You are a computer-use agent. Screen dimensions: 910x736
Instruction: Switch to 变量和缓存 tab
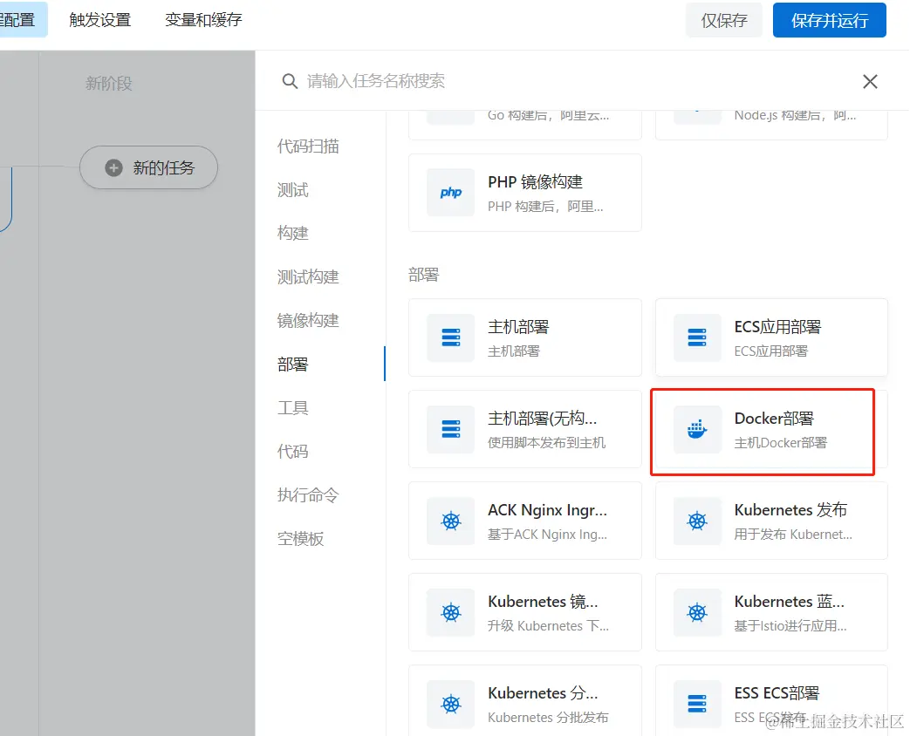tap(203, 20)
